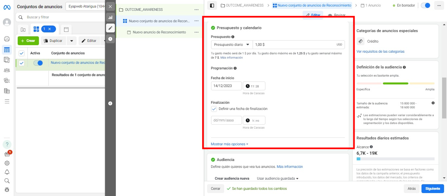Viewport: 447px width, 196px height.
Task: Open the notifications icon with red badge
Action: [7, 154]
